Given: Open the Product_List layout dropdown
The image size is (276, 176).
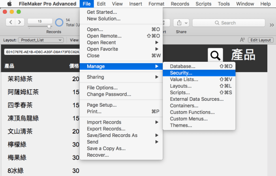Looking at the screenshot, I should click(x=41, y=40).
